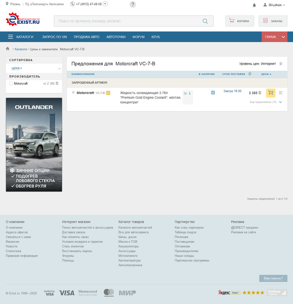Open the hamburger Каталоги menu icon
The image size is (293, 304).
11,37
